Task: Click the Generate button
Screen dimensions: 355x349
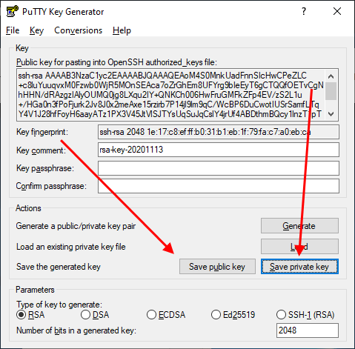Action: [299, 225]
